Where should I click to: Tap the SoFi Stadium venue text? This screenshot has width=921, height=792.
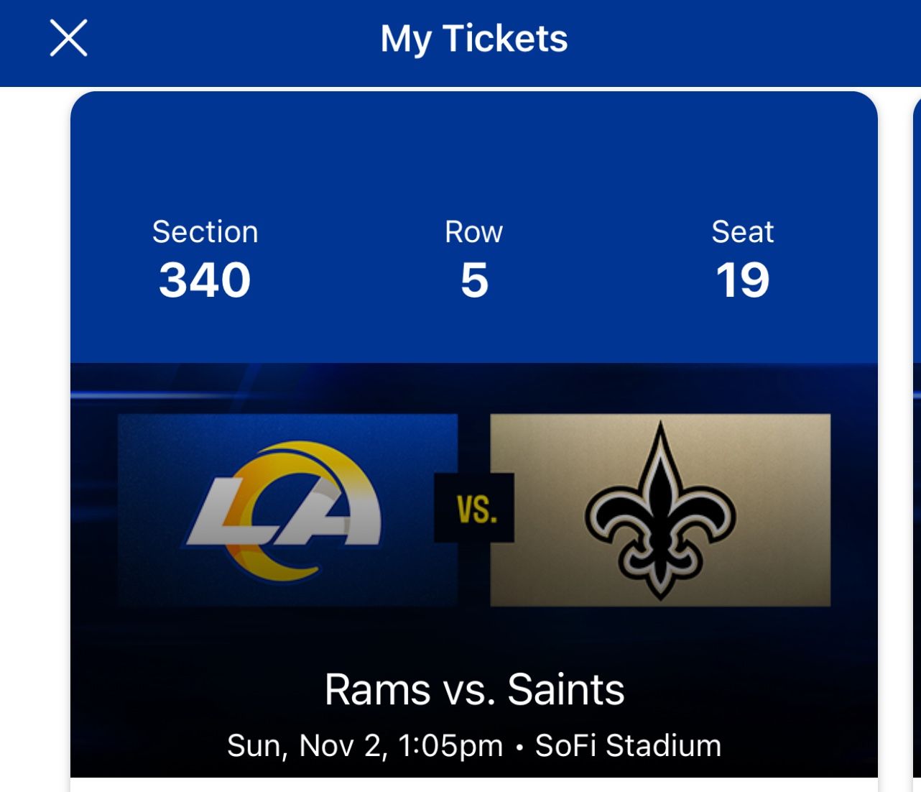pos(627,745)
